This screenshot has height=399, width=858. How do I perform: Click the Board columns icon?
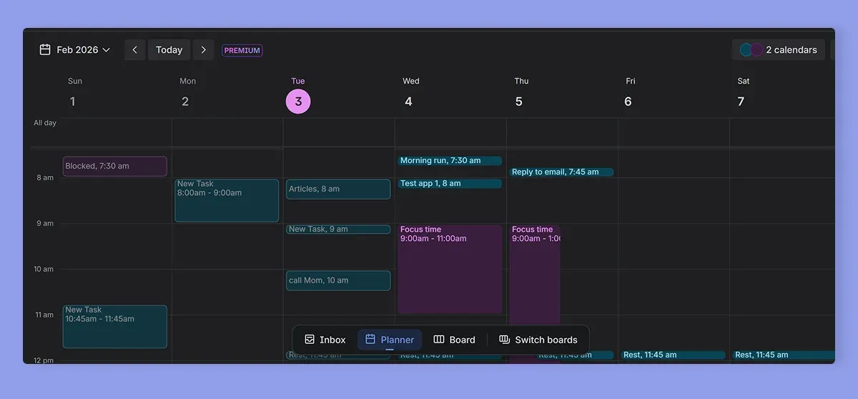(x=439, y=340)
